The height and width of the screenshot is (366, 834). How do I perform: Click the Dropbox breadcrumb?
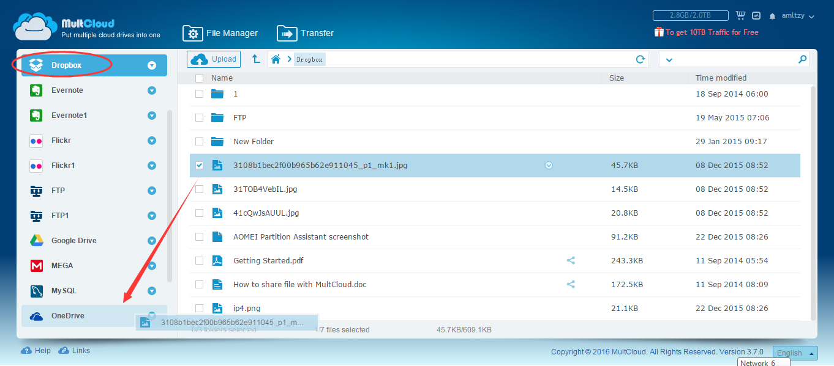[309, 59]
